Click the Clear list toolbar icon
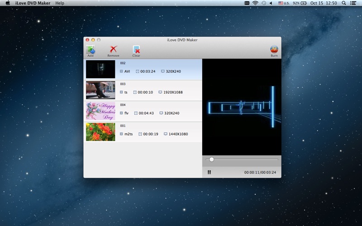The image size is (362, 226). [x=136, y=49]
